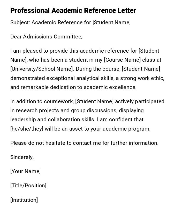
Task: Click the [he/she/they] pronoun placeholder
Action: (27, 129)
